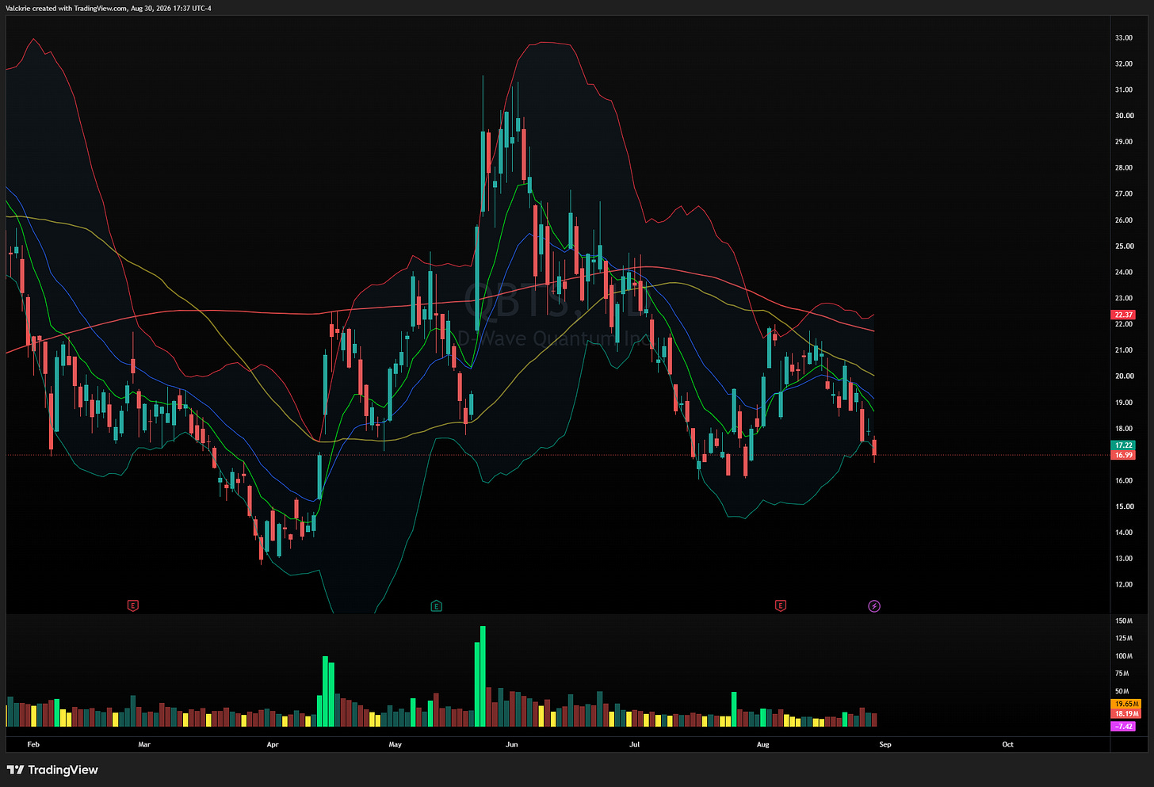
Task: Select the 29.00 price scale value
Action: 1124,142
